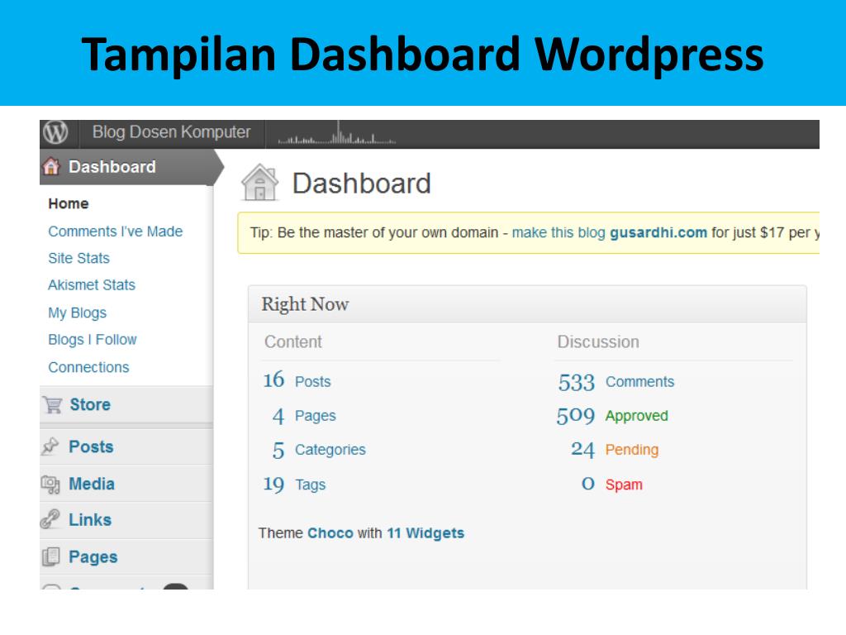This screenshot has width=846, height=635.
Task: Click the 0 spam count
Action: (x=588, y=484)
